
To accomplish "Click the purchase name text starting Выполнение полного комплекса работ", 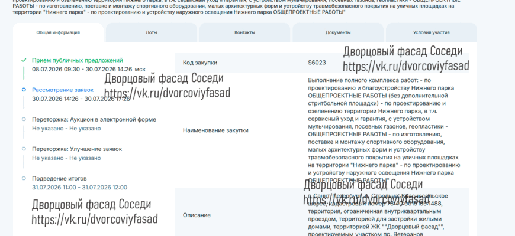I will [384, 130].
